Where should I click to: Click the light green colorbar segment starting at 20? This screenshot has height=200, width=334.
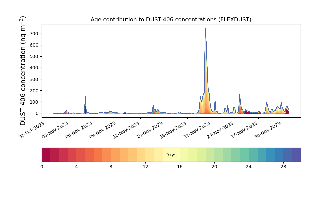coord(218,155)
